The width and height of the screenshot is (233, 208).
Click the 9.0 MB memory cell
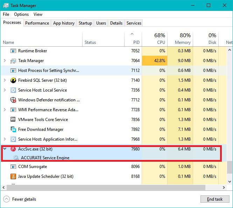180,61
